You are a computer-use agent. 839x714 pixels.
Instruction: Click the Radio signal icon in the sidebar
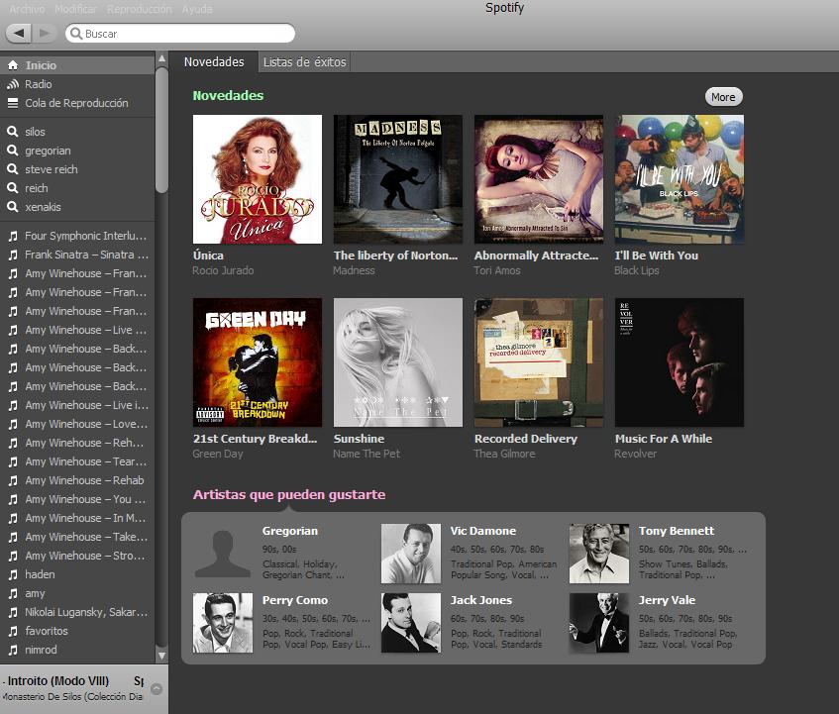(12, 84)
